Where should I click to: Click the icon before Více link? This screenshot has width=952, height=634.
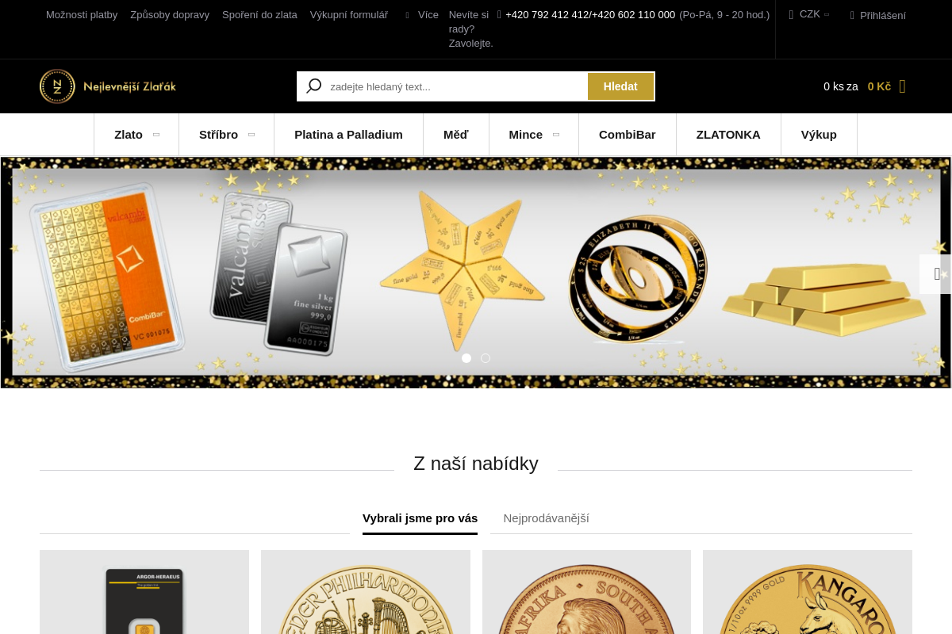click(408, 15)
